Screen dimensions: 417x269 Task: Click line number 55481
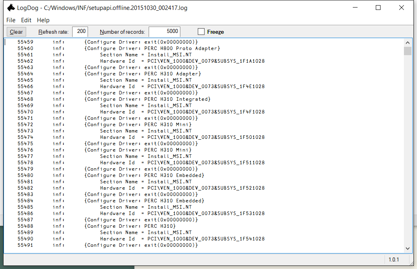[x=25, y=182]
